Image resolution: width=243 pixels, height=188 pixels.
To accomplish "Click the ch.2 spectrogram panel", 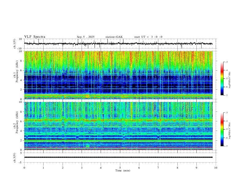I will (118, 126).
